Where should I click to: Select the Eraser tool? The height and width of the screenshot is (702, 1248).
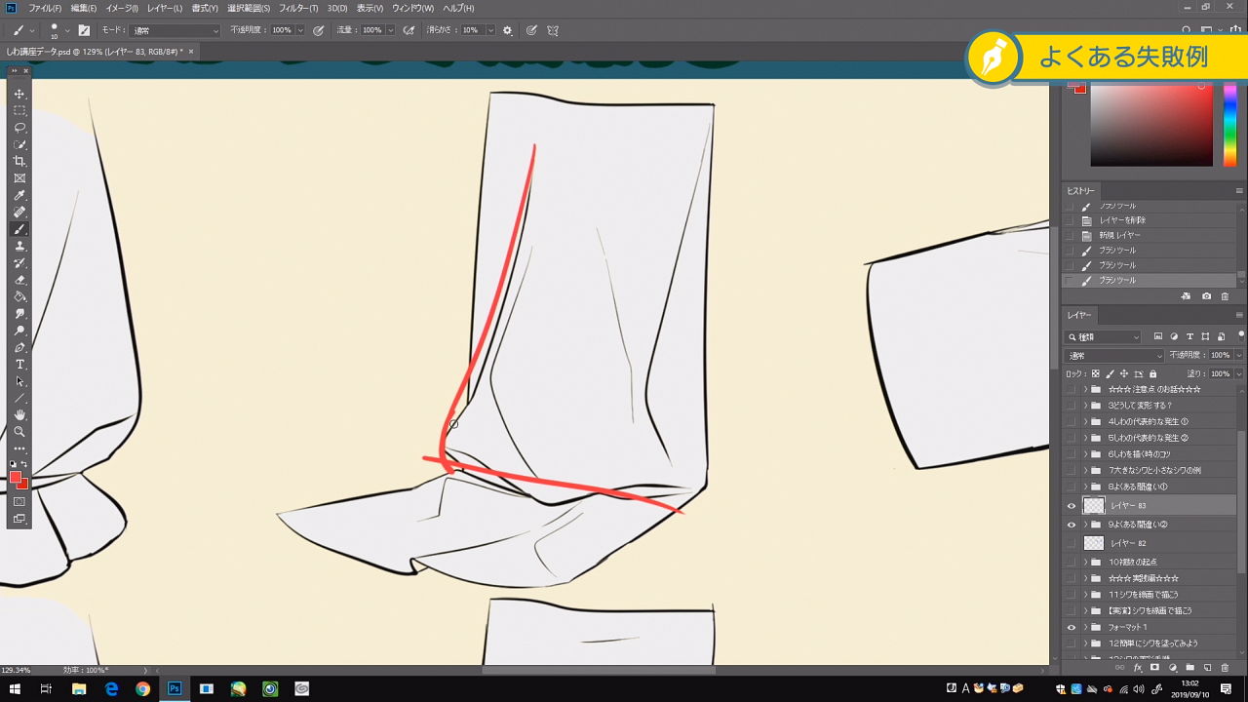pos(19,280)
